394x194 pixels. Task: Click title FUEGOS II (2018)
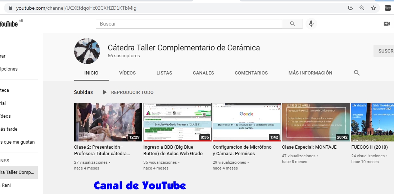(370, 147)
